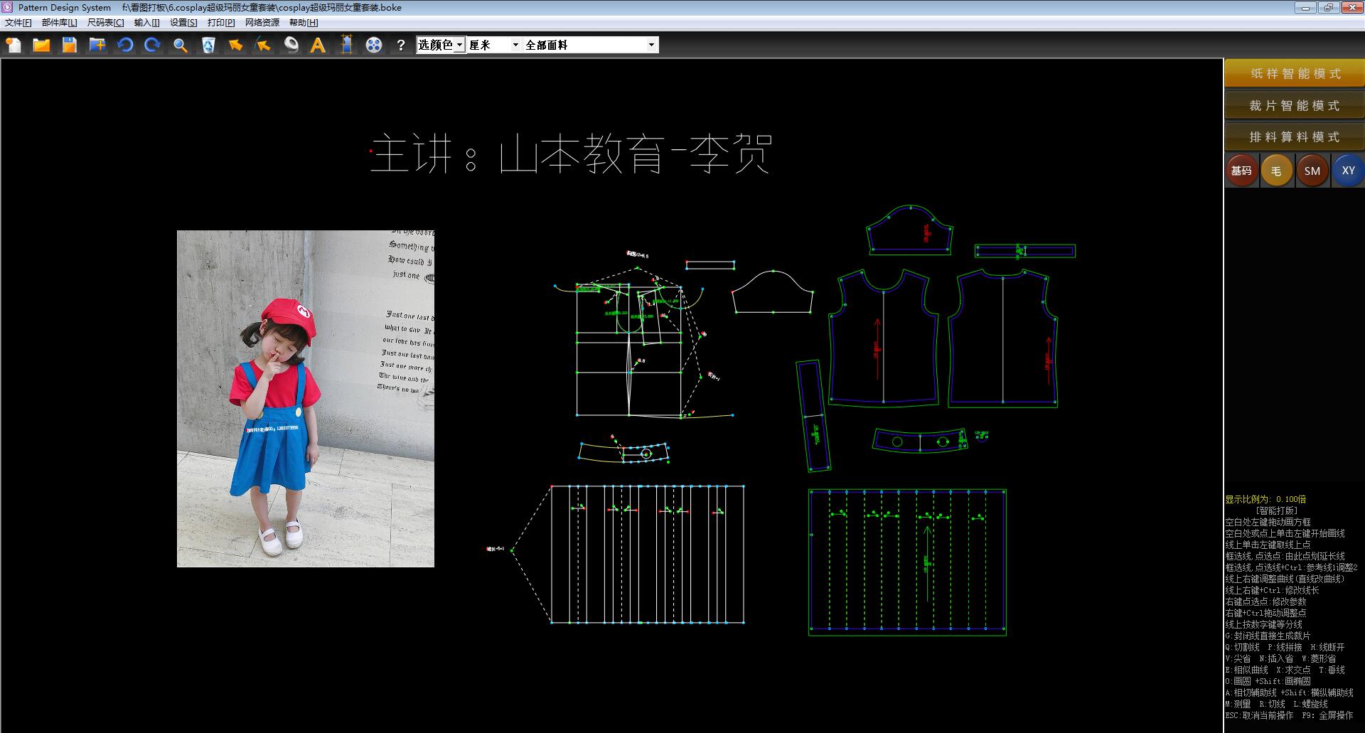Click the 主讲：山本教育-李贺 title text
This screenshot has height=733, width=1365.
coord(571,154)
